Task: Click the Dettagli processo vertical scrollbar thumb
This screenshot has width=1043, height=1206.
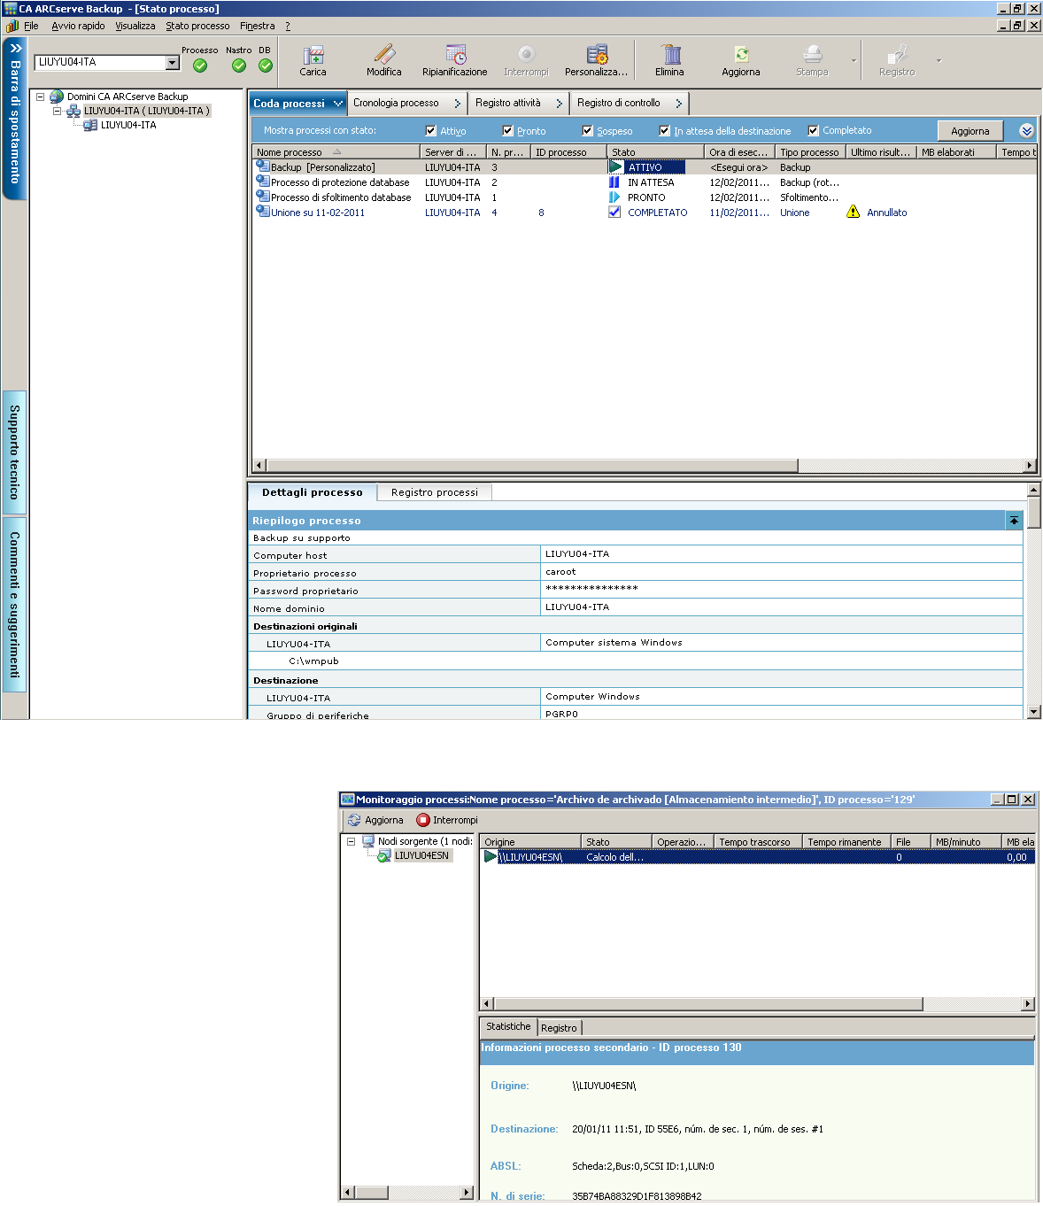Action: click(1033, 513)
